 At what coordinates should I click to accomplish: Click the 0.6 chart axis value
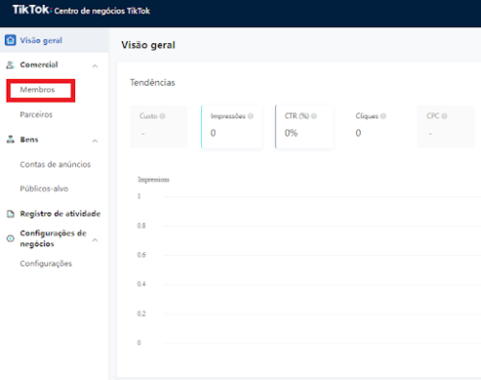141,255
